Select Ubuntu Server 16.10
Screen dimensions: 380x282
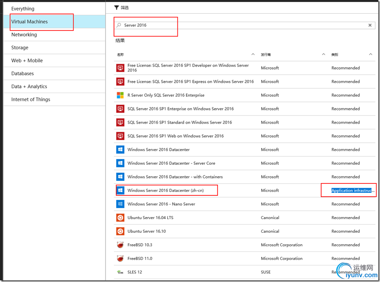pos(147,231)
